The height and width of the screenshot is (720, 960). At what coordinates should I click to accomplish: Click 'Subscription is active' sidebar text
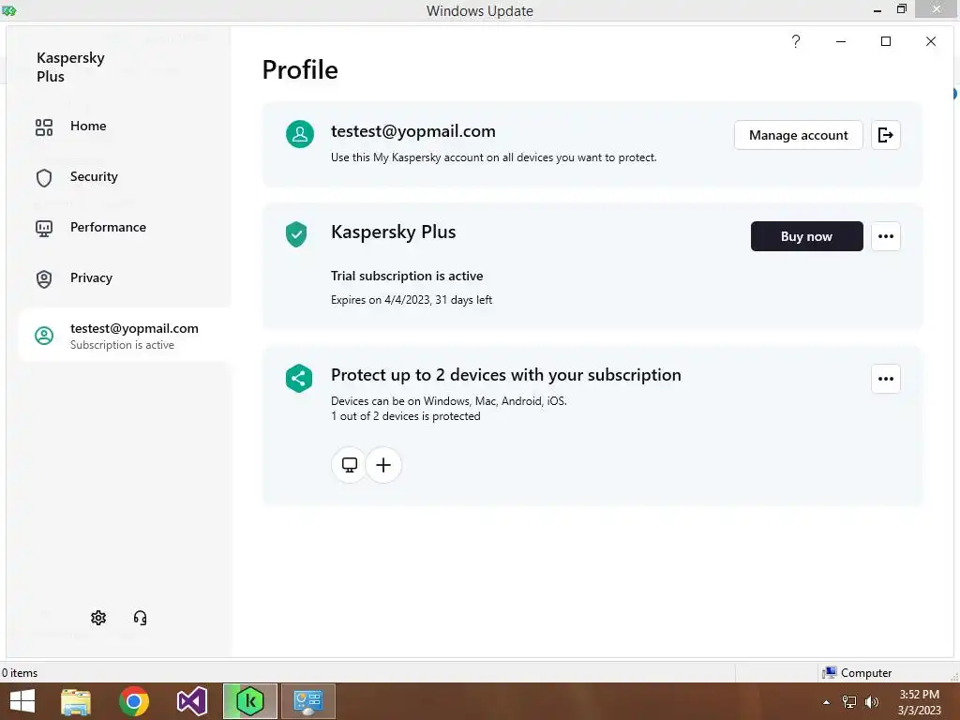coord(122,345)
